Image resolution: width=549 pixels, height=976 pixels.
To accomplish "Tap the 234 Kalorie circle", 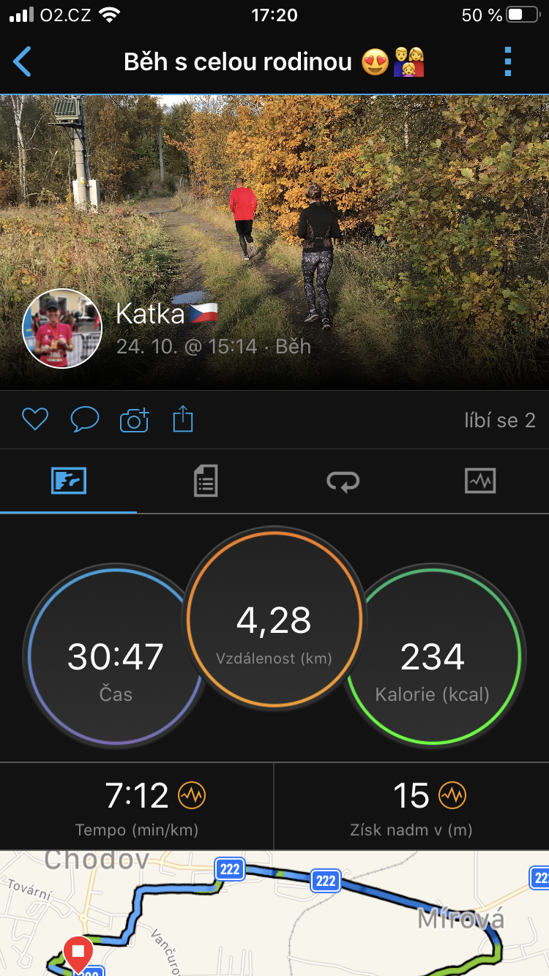I will click(x=433, y=656).
